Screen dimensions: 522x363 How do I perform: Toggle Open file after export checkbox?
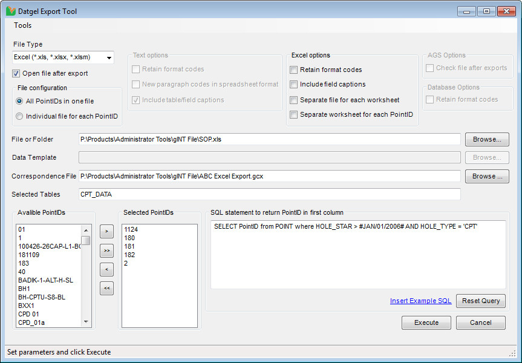point(16,73)
